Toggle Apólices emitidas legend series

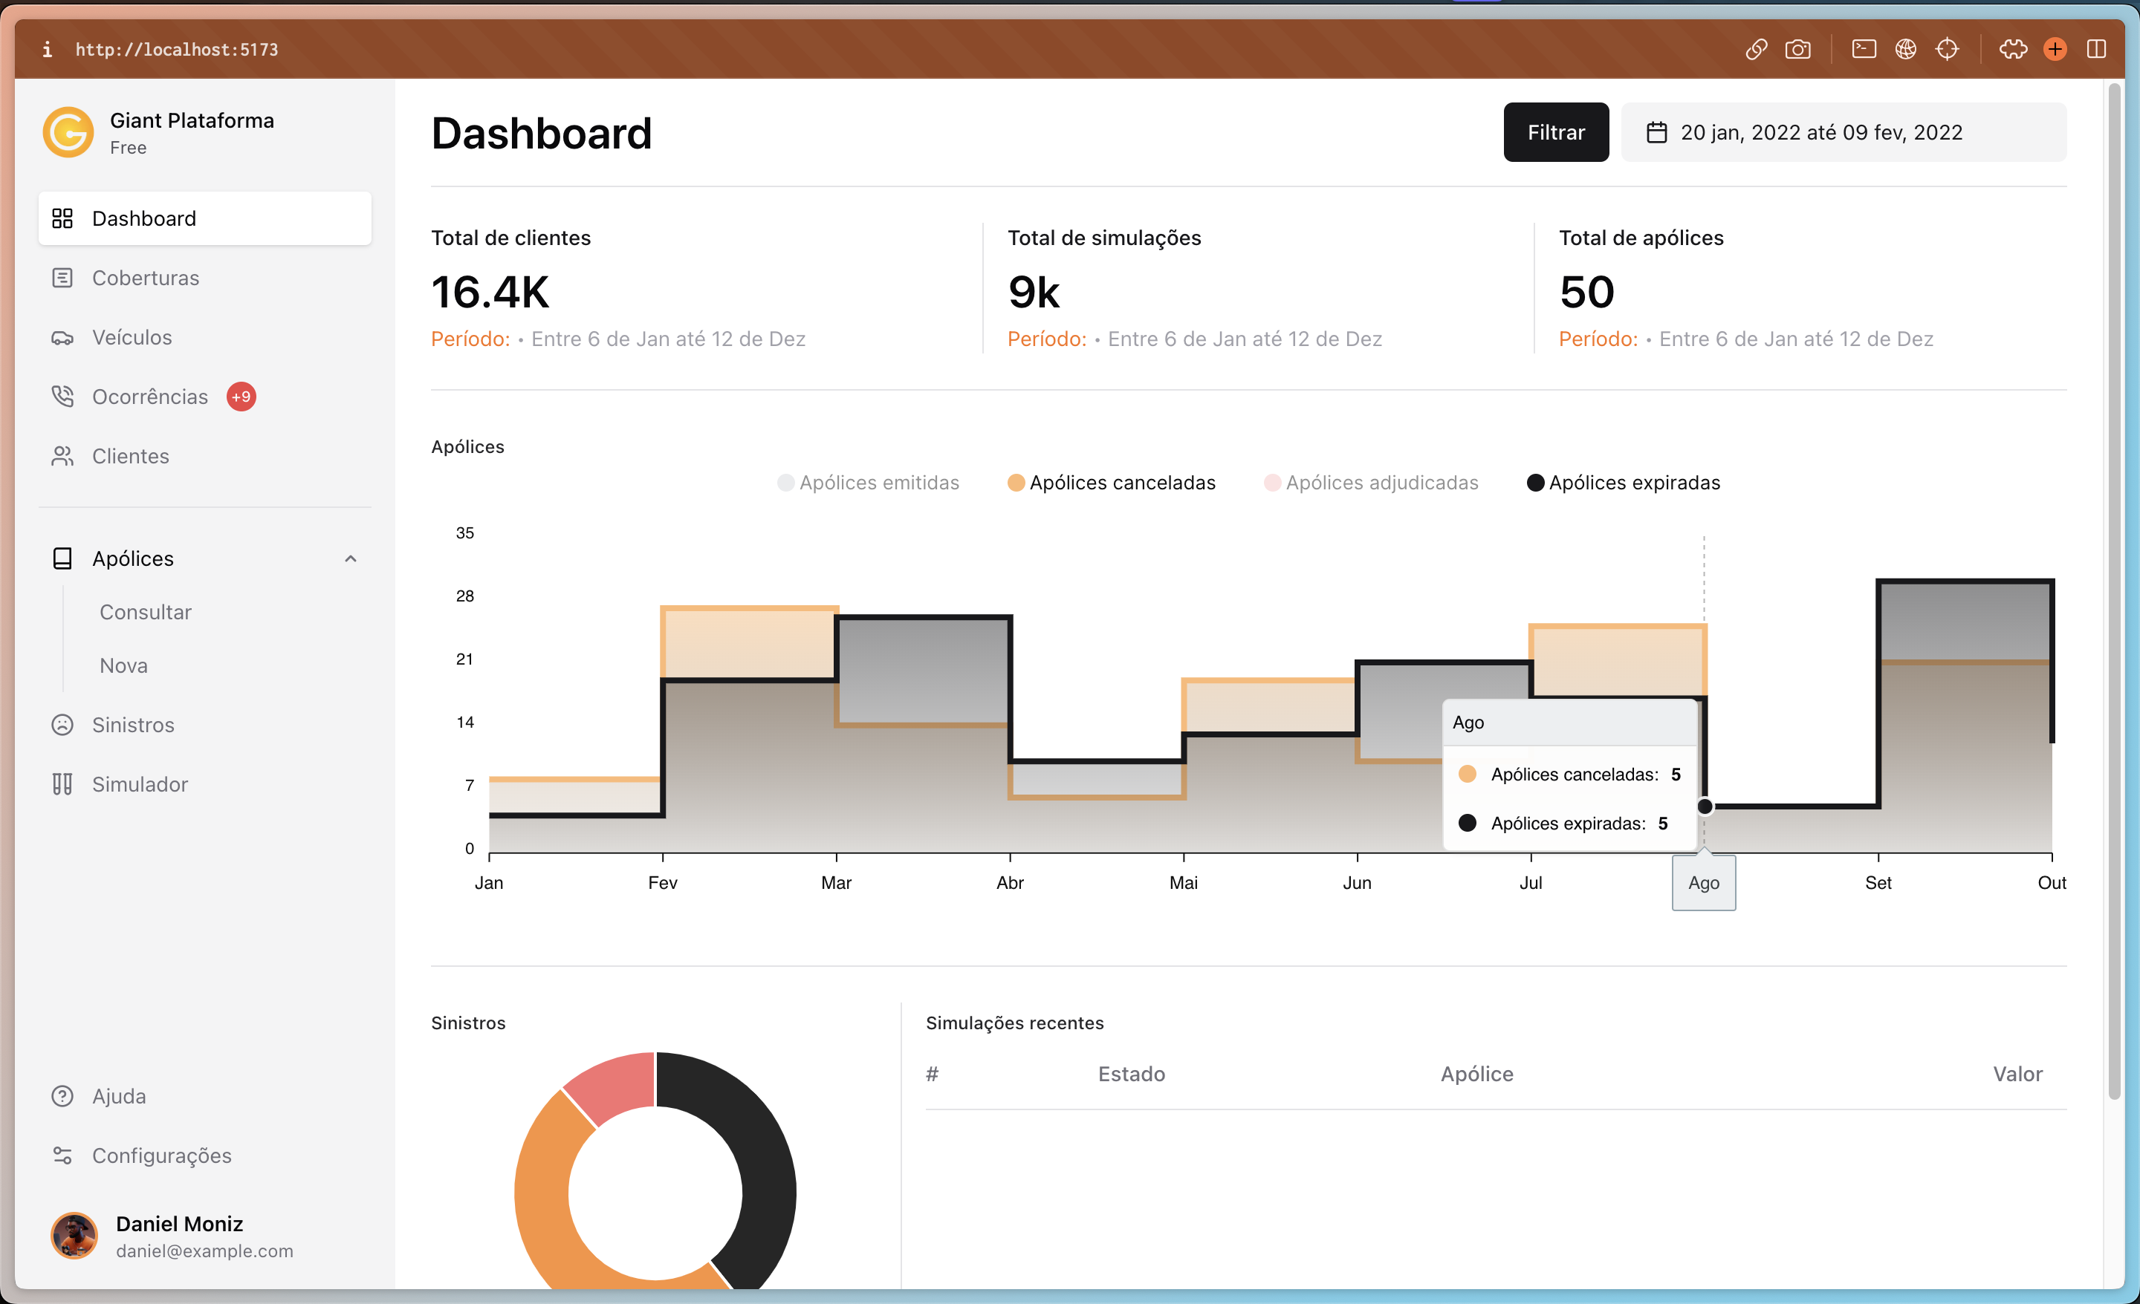click(x=868, y=483)
